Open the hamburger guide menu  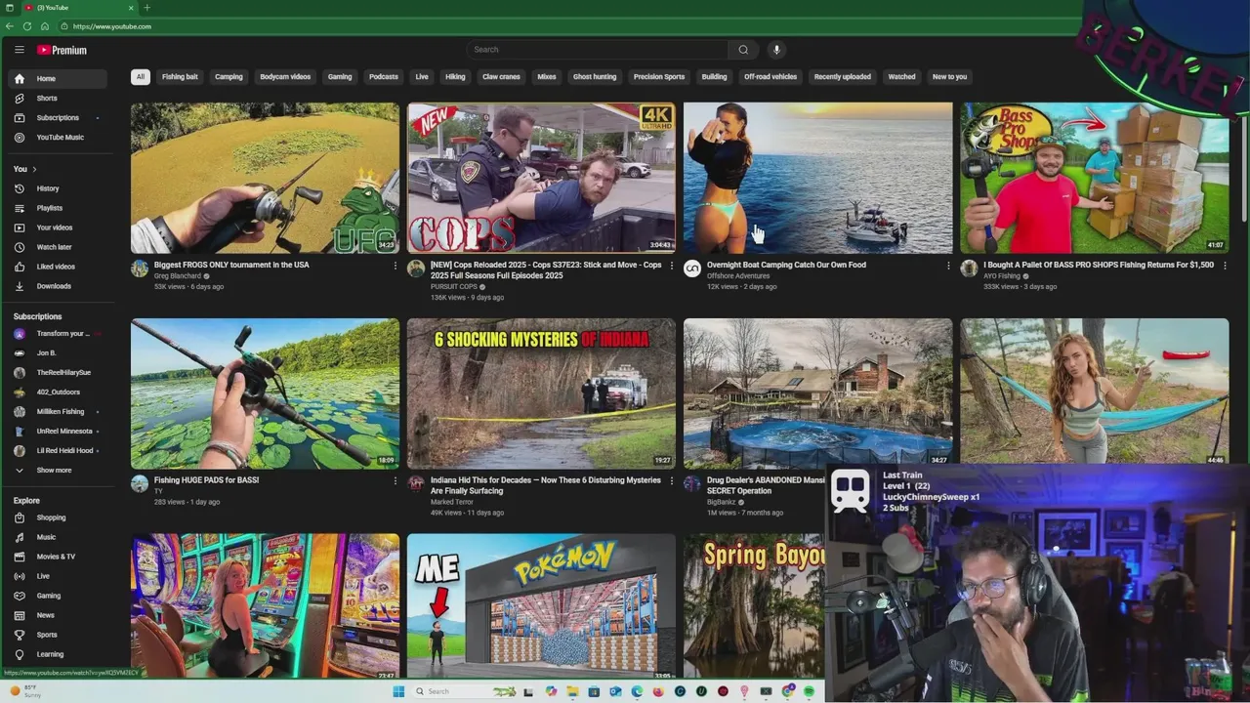19,50
